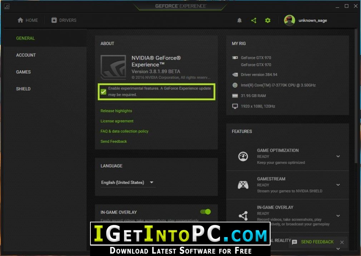This screenshot has height=256, width=361.
Task: Open the Release highlights link
Action: click(116, 111)
